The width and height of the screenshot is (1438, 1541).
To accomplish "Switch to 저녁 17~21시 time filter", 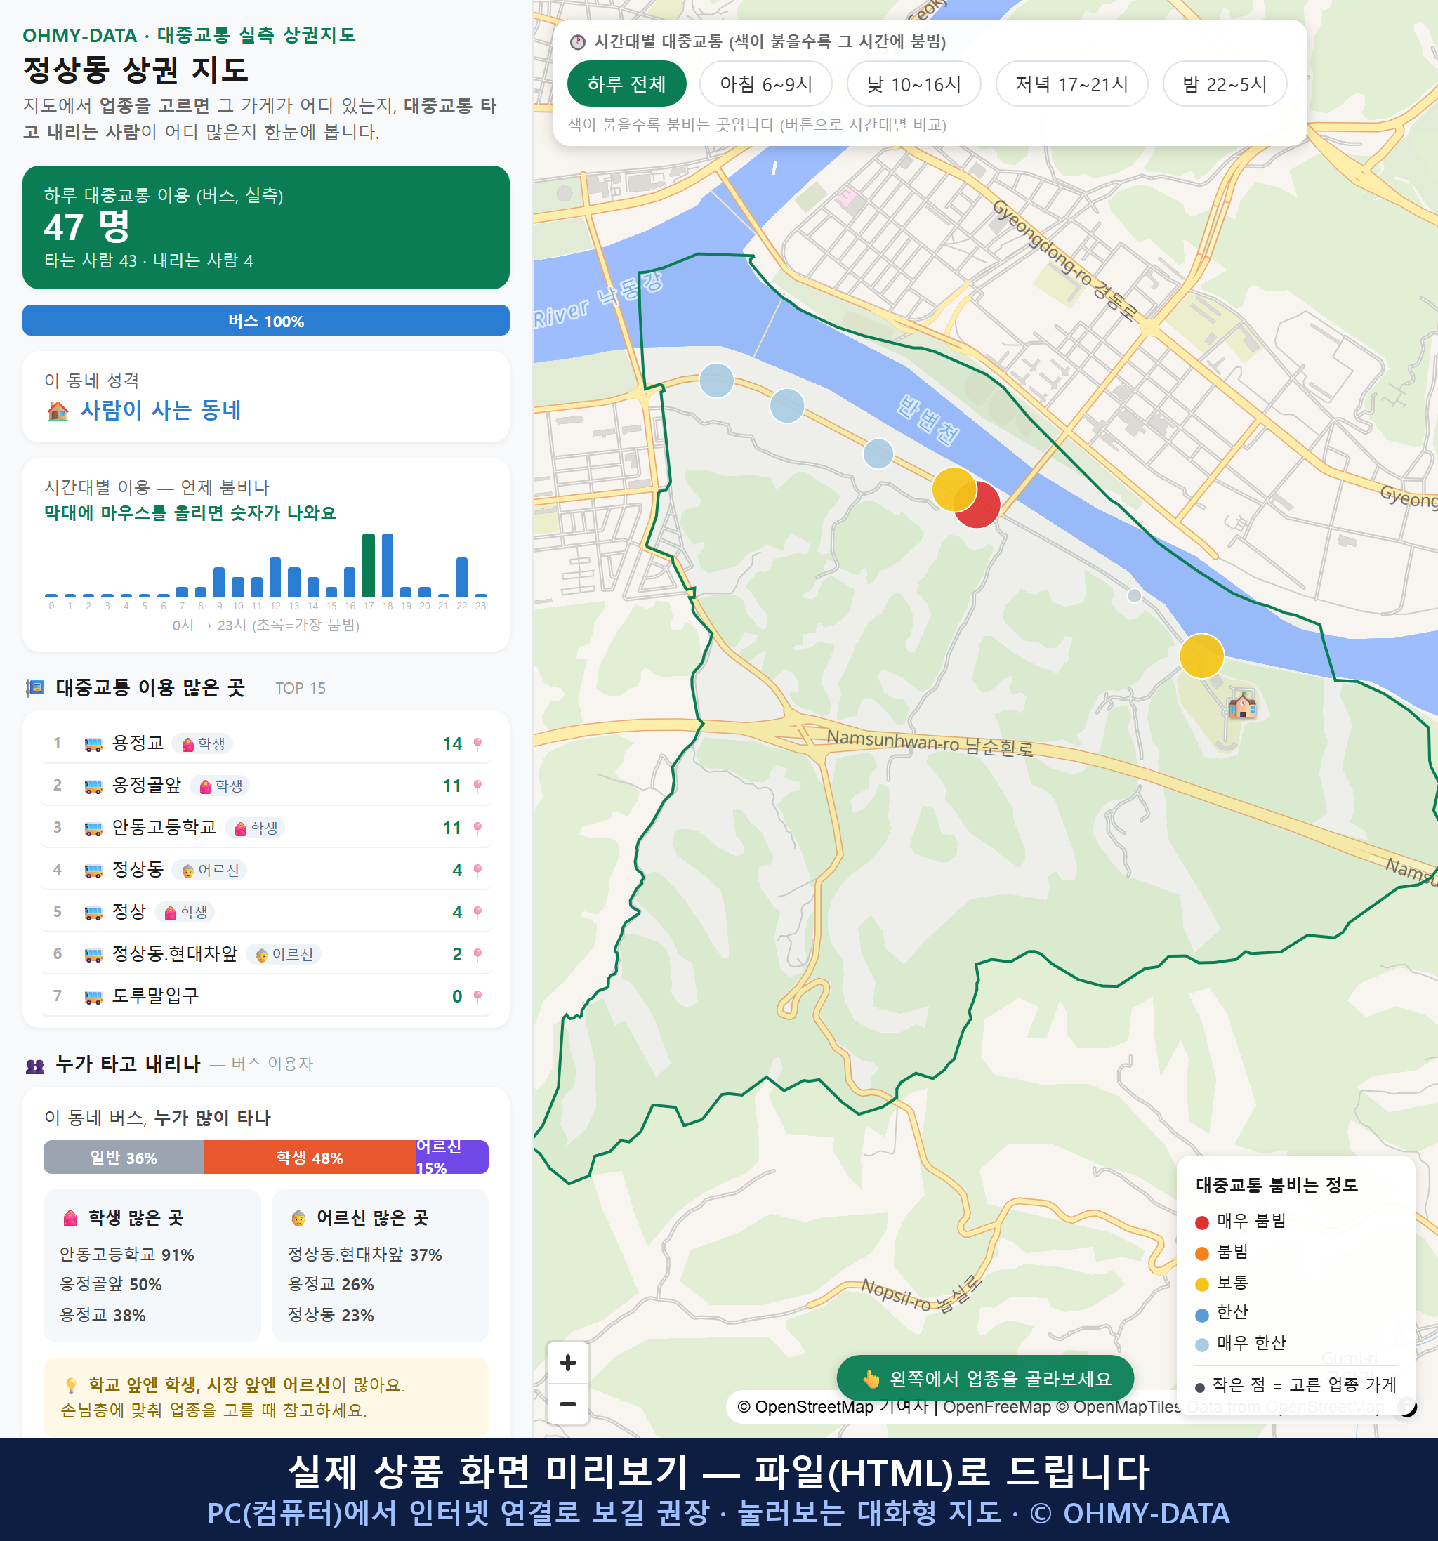I will click(1071, 84).
